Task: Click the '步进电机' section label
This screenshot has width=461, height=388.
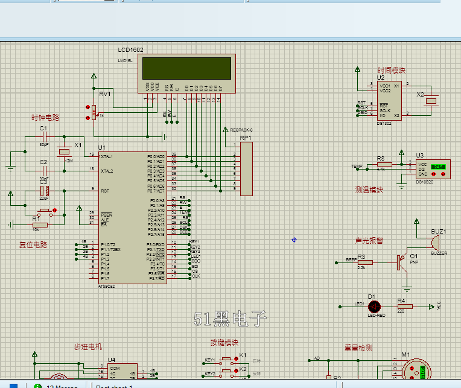Action: pyautogui.click(x=88, y=347)
